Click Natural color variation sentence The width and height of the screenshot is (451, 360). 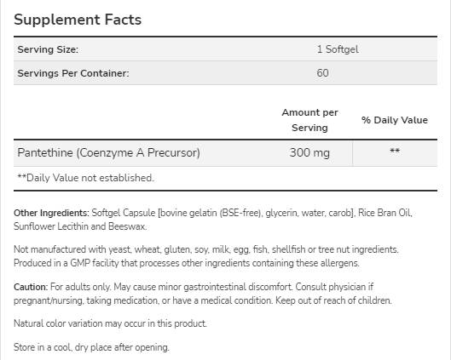(110, 323)
